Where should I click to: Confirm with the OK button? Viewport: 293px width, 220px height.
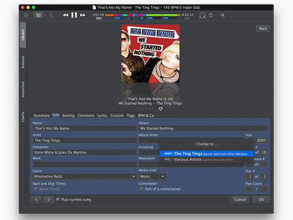click(x=261, y=200)
